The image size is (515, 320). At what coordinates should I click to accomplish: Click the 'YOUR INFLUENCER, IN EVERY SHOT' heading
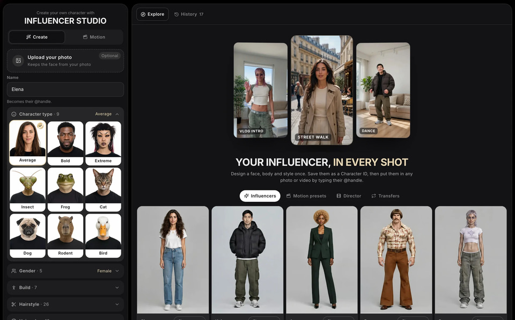pos(322,162)
